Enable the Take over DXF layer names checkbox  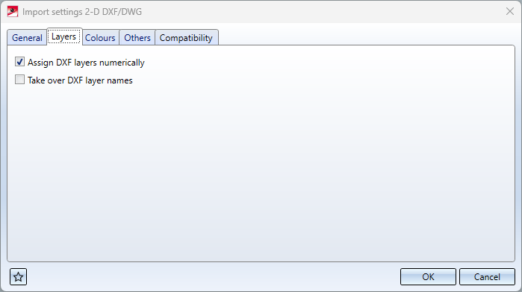pyautogui.click(x=19, y=80)
